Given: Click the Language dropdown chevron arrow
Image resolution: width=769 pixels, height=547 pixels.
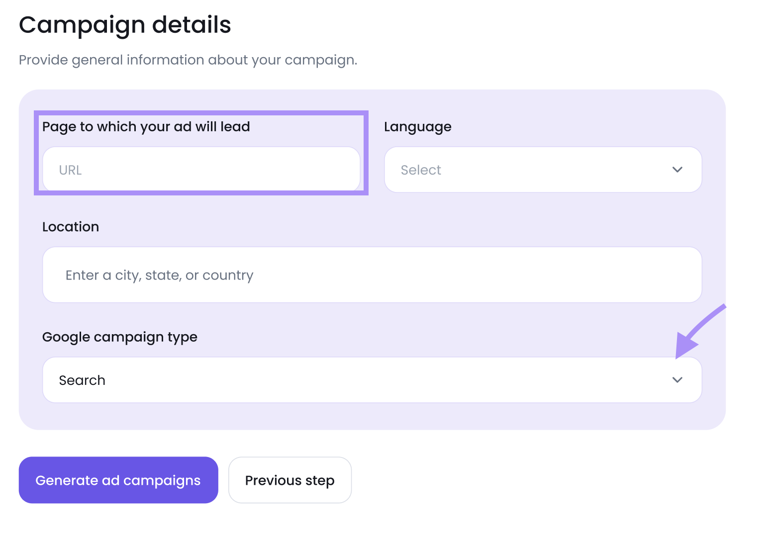Looking at the screenshot, I should [x=677, y=170].
